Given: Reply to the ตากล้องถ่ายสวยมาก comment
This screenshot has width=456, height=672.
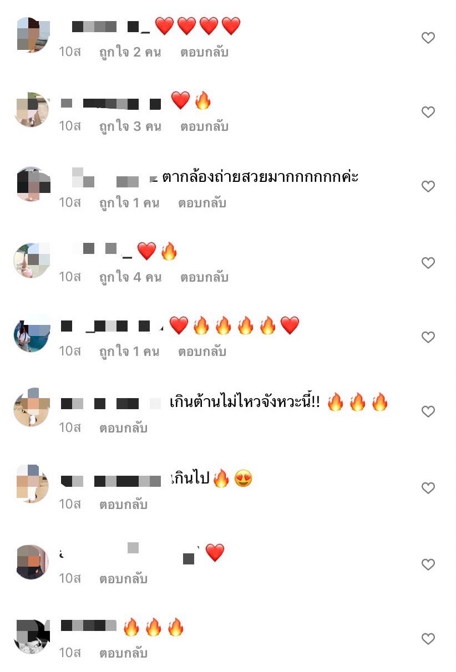Looking at the screenshot, I should 202,203.
